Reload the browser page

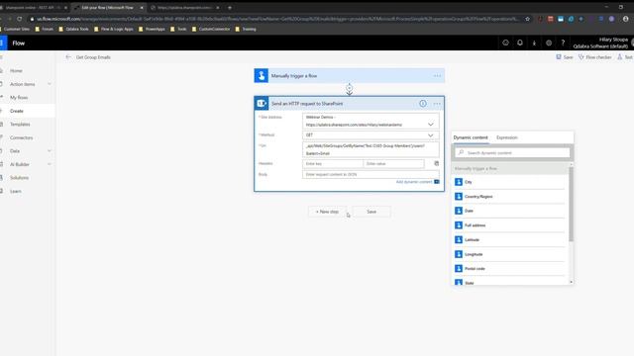point(19,19)
